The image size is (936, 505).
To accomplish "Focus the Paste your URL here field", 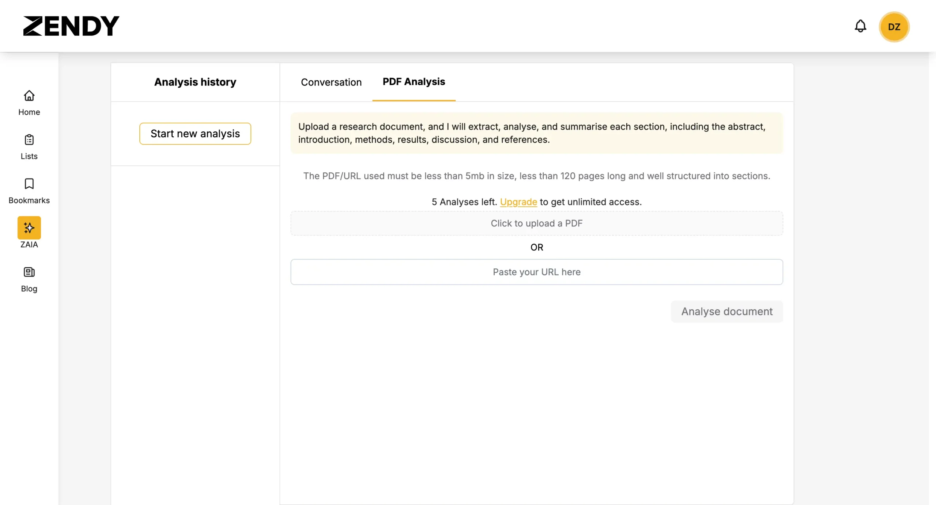I will coord(537,272).
